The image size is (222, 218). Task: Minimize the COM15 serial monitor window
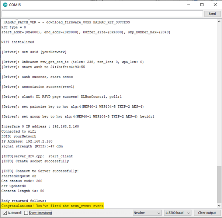pos(188,5)
